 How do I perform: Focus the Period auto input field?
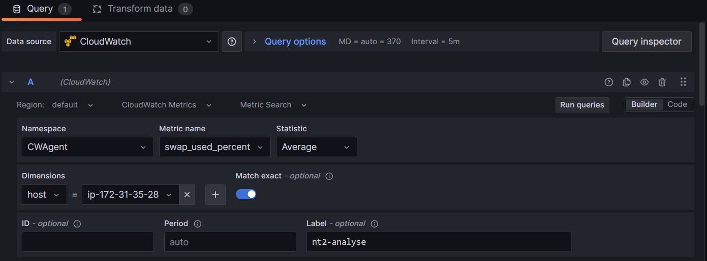(x=230, y=242)
